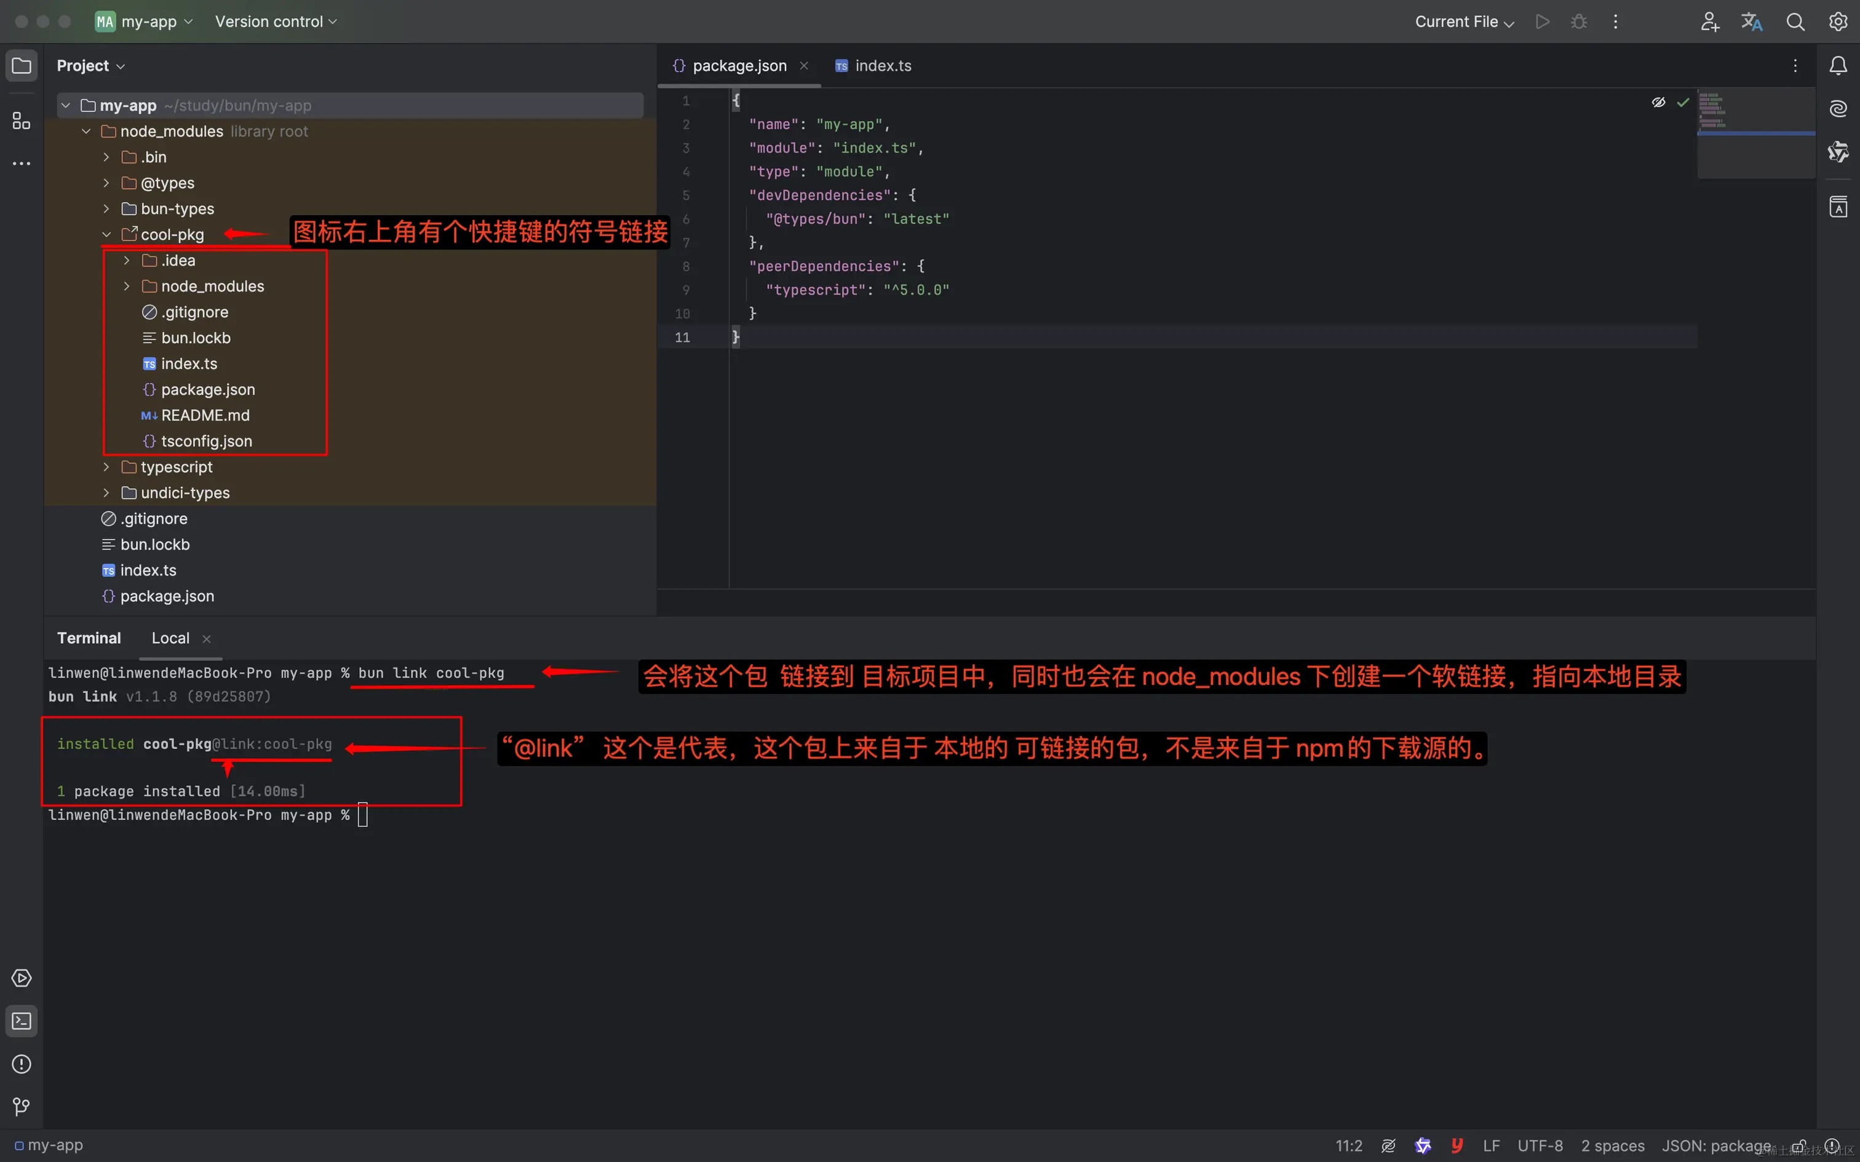Open Notifications bell icon
The height and width of the screenshot is (1162, 1860).
tap(1838, 66)
